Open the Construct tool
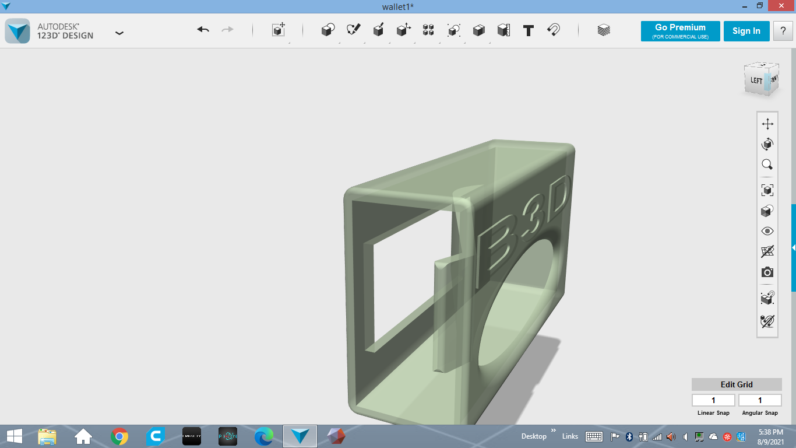This screenshot has height=448, width=796. coord(378,30)
